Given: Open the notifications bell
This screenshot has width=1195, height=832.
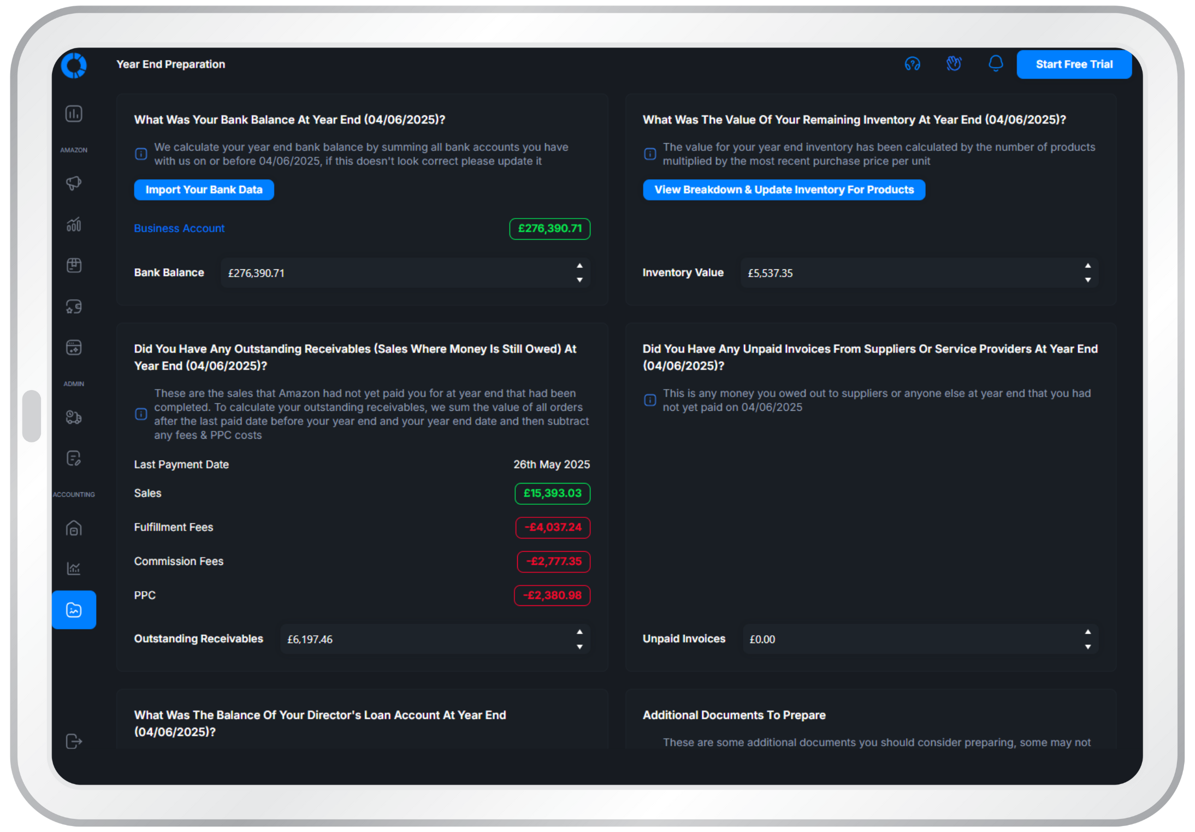Looking at the screenshot, I should tap(996, 64).
